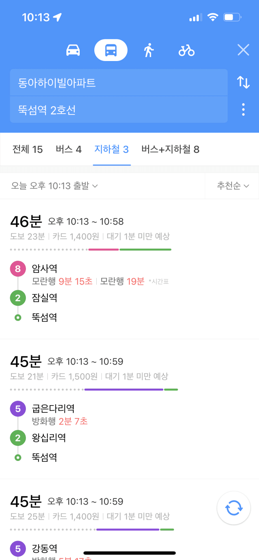The width and height of the screenshot is (259, 560).
Task: Select the car driving mode icon
Action: pyautogui.click(x=73, y=51)
